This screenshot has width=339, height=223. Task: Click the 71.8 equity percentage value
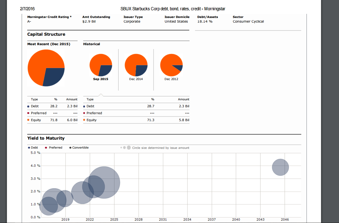(x=54, y=120)
